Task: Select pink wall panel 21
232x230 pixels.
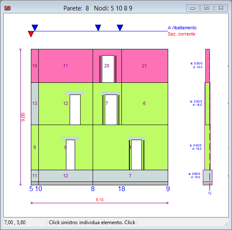Action: 145,66
